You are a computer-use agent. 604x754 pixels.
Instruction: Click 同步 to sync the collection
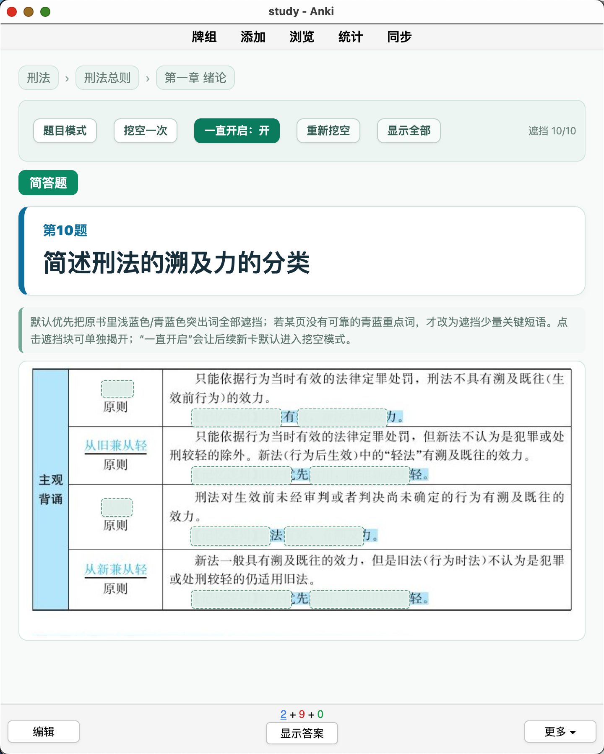(x=399, y=37)
